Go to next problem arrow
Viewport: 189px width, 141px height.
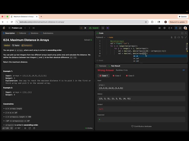29,28
